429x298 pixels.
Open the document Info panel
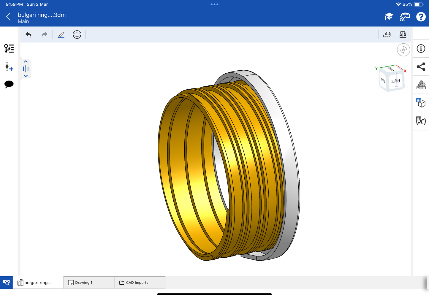tap(421, 49)
